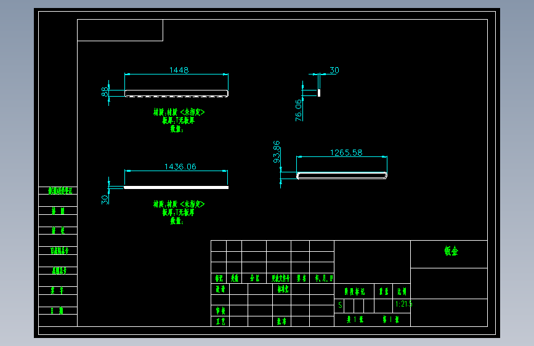Screen dimensions: 534x346
Task: Select the 签字 side label
Action: 57,291
